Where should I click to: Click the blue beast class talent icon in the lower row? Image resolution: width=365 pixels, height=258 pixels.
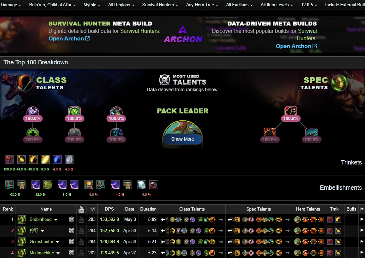(116, 133)
